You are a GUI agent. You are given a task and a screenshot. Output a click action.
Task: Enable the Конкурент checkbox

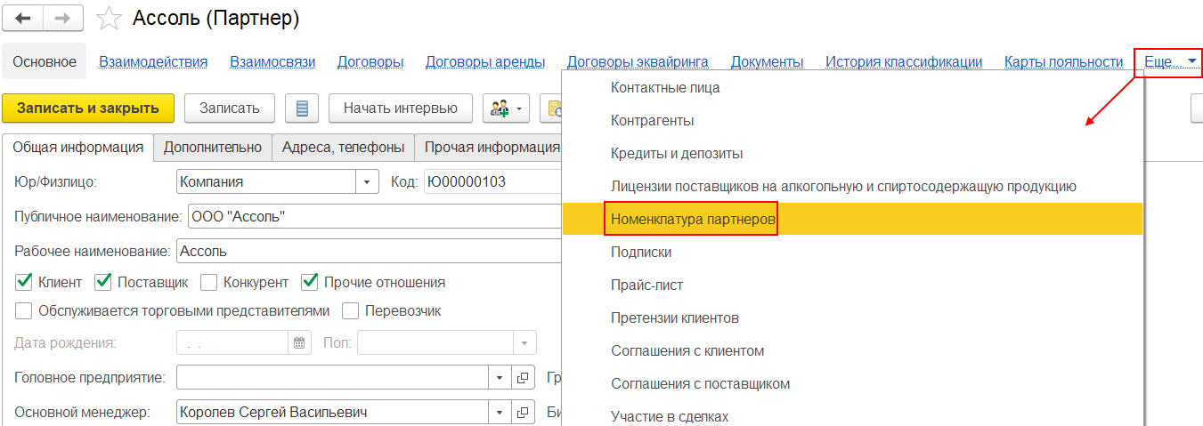pos(209,282)
